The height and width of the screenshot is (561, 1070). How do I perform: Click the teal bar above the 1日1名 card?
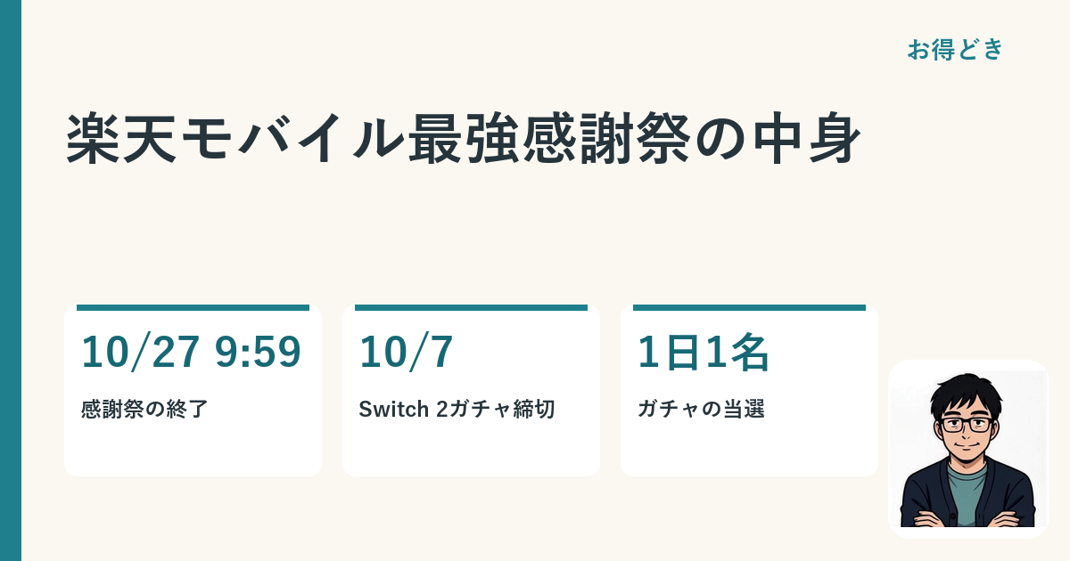(x=749, y=308)
